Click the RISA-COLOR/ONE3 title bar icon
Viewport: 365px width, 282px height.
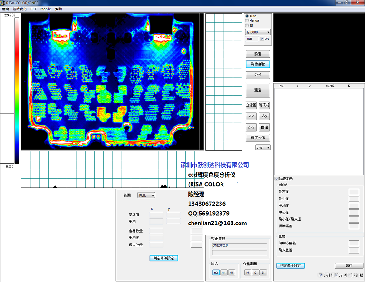[x=2, y=3]
